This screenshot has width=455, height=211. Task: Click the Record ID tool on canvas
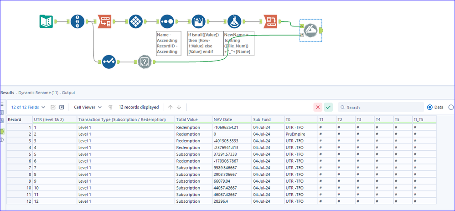[77, 21]
